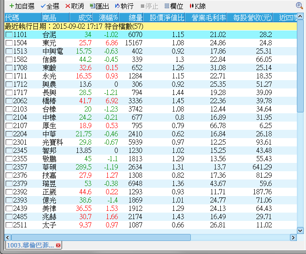Open the K線 candlestick chart
306x254 pixels.
point(198,6)
